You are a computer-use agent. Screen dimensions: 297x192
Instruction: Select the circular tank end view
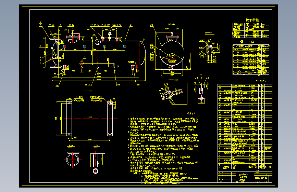(x=172, y=53)
